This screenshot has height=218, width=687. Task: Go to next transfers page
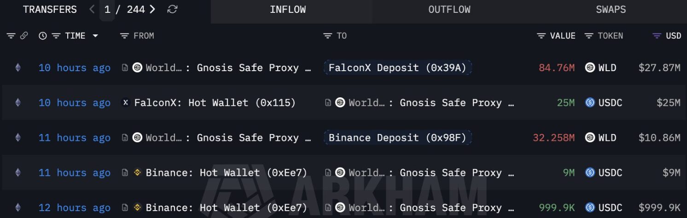[152, 10]
